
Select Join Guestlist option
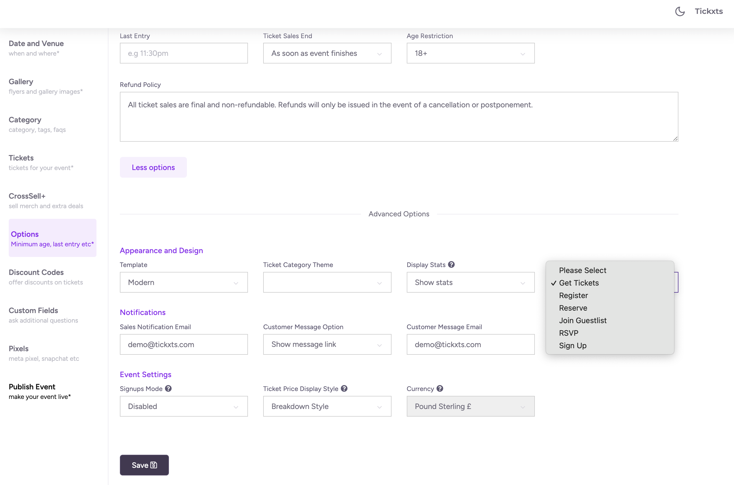tap(583, 320)
